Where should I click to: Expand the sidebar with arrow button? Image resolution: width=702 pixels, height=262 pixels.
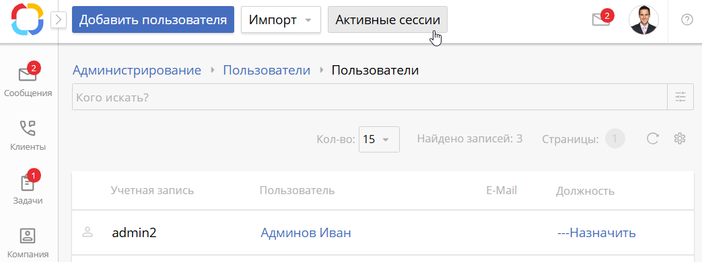59,19
